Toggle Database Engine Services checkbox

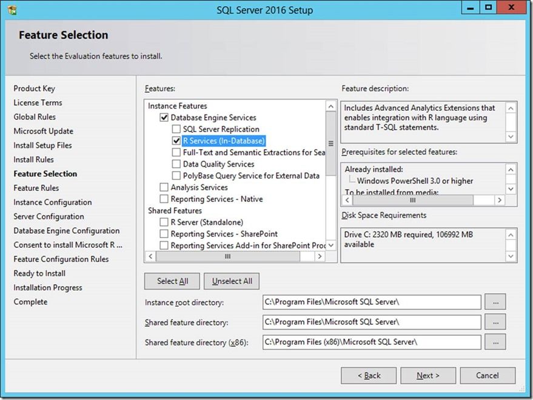point(164,118)
